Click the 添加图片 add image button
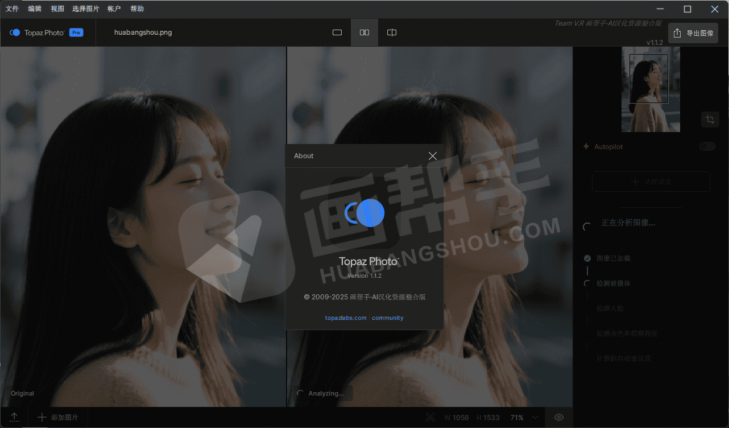Screen dimensions: 729x428 pyautogui.click(x=58, y=417)
